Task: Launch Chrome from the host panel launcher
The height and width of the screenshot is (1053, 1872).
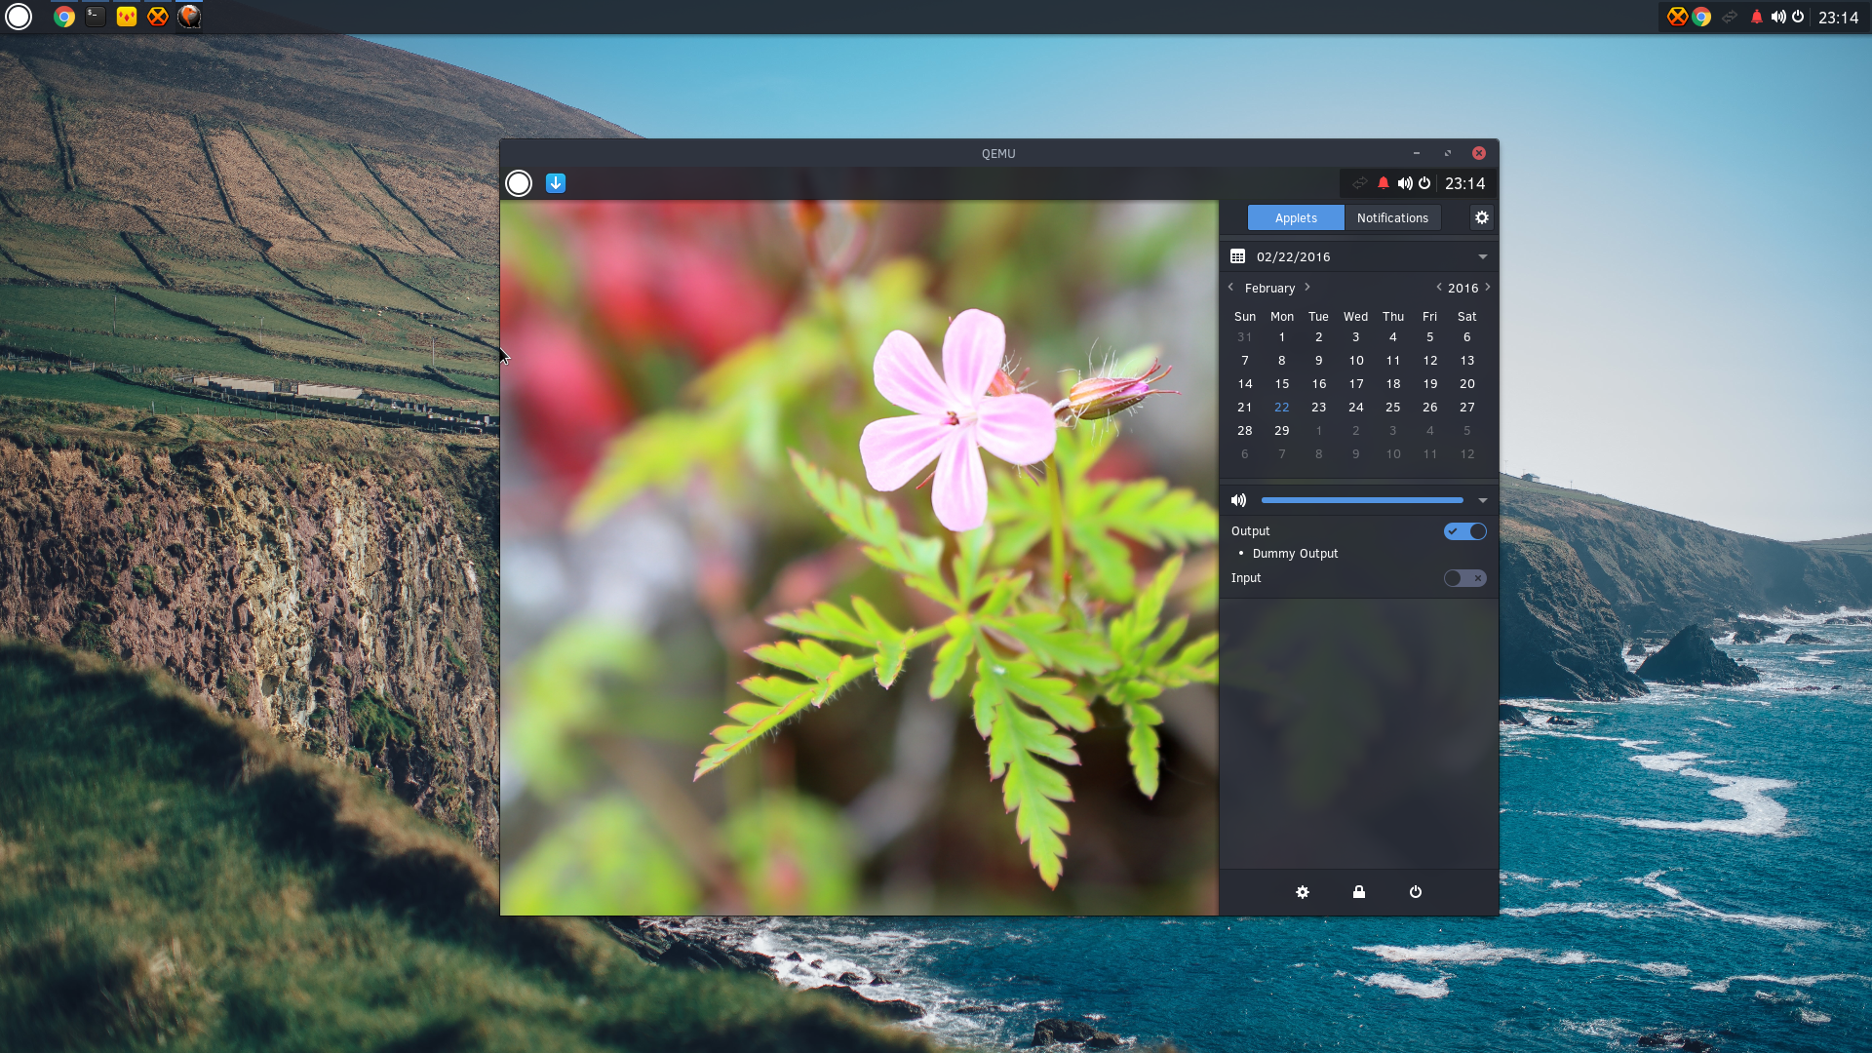Action: pos(64,17)
